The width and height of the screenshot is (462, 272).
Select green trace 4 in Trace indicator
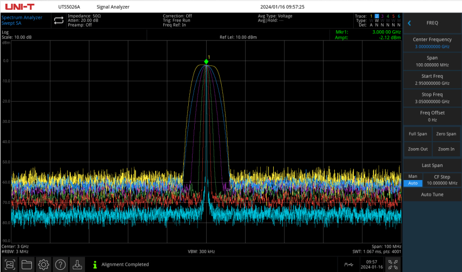coord(388,16)
